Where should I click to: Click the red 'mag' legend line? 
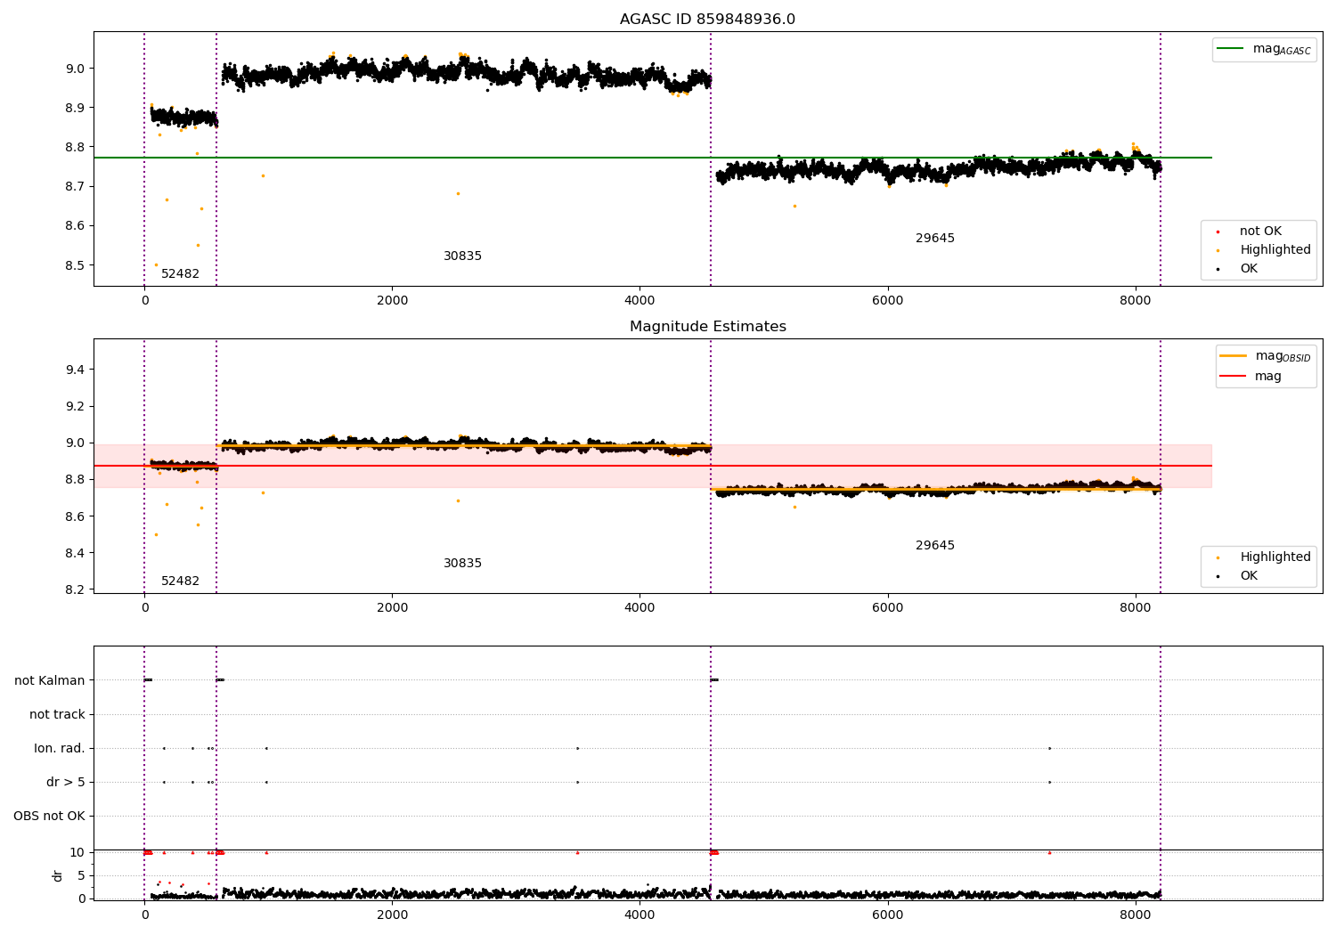[1234, 377]
